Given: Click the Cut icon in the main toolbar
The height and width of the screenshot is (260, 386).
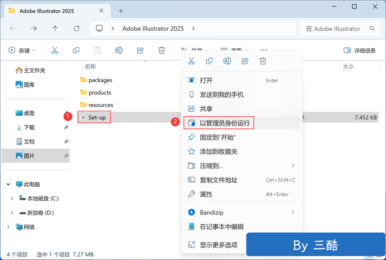Looking at the screenshot, I should coord(55,50).
